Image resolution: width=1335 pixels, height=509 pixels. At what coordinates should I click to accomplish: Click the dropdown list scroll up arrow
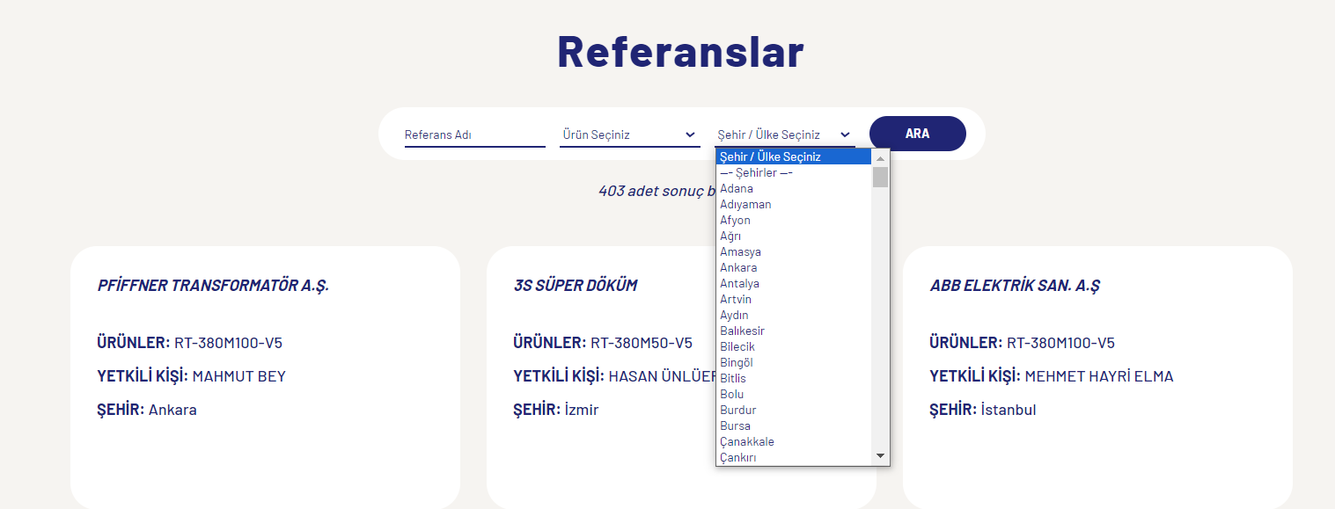coord(880,158)
